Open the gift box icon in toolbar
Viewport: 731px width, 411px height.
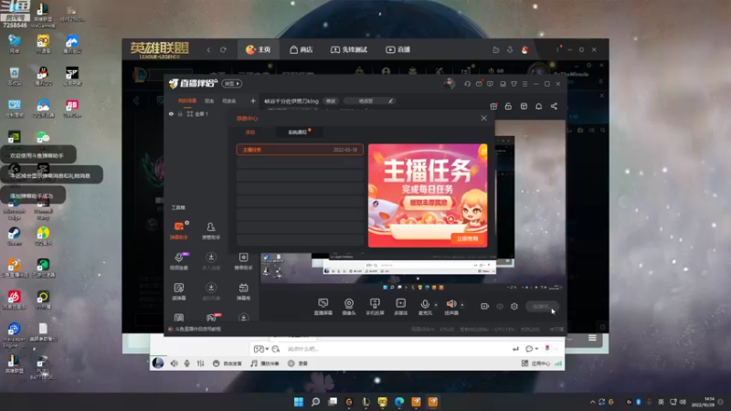pyautogui.click(x=493, y=106)
